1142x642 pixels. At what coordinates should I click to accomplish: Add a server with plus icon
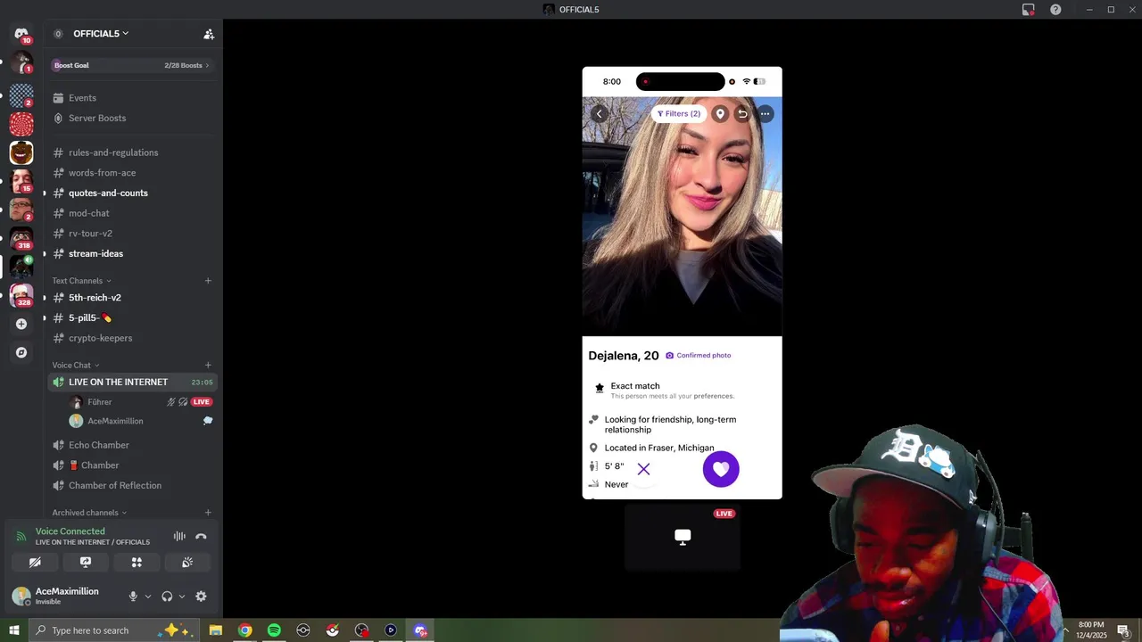[x=21, y=324]
